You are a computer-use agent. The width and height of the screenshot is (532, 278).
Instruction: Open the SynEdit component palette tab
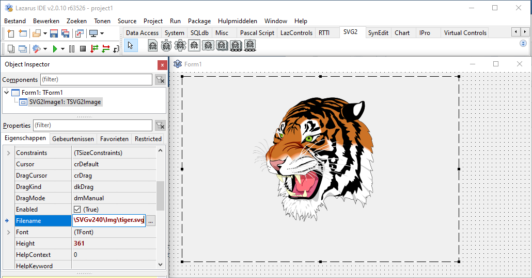[x=378, y=33]
